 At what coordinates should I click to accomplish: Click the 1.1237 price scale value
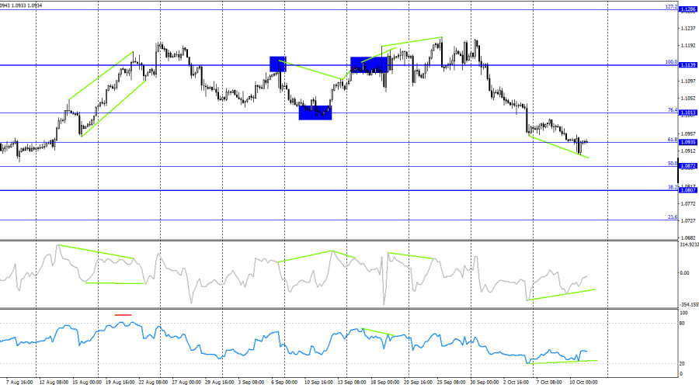[688, 28]
